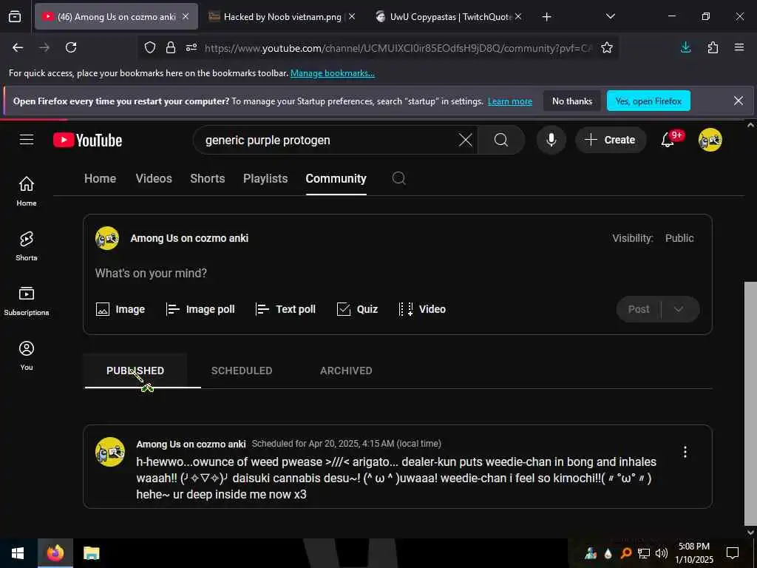
Task: Go to Home in the sidebar
Action: click(27, 192)
